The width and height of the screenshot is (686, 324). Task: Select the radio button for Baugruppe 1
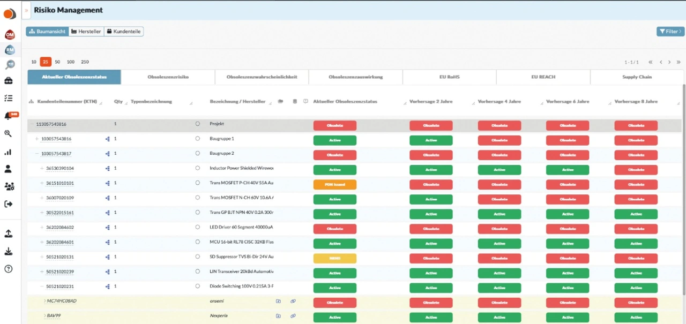pos(198,139)
